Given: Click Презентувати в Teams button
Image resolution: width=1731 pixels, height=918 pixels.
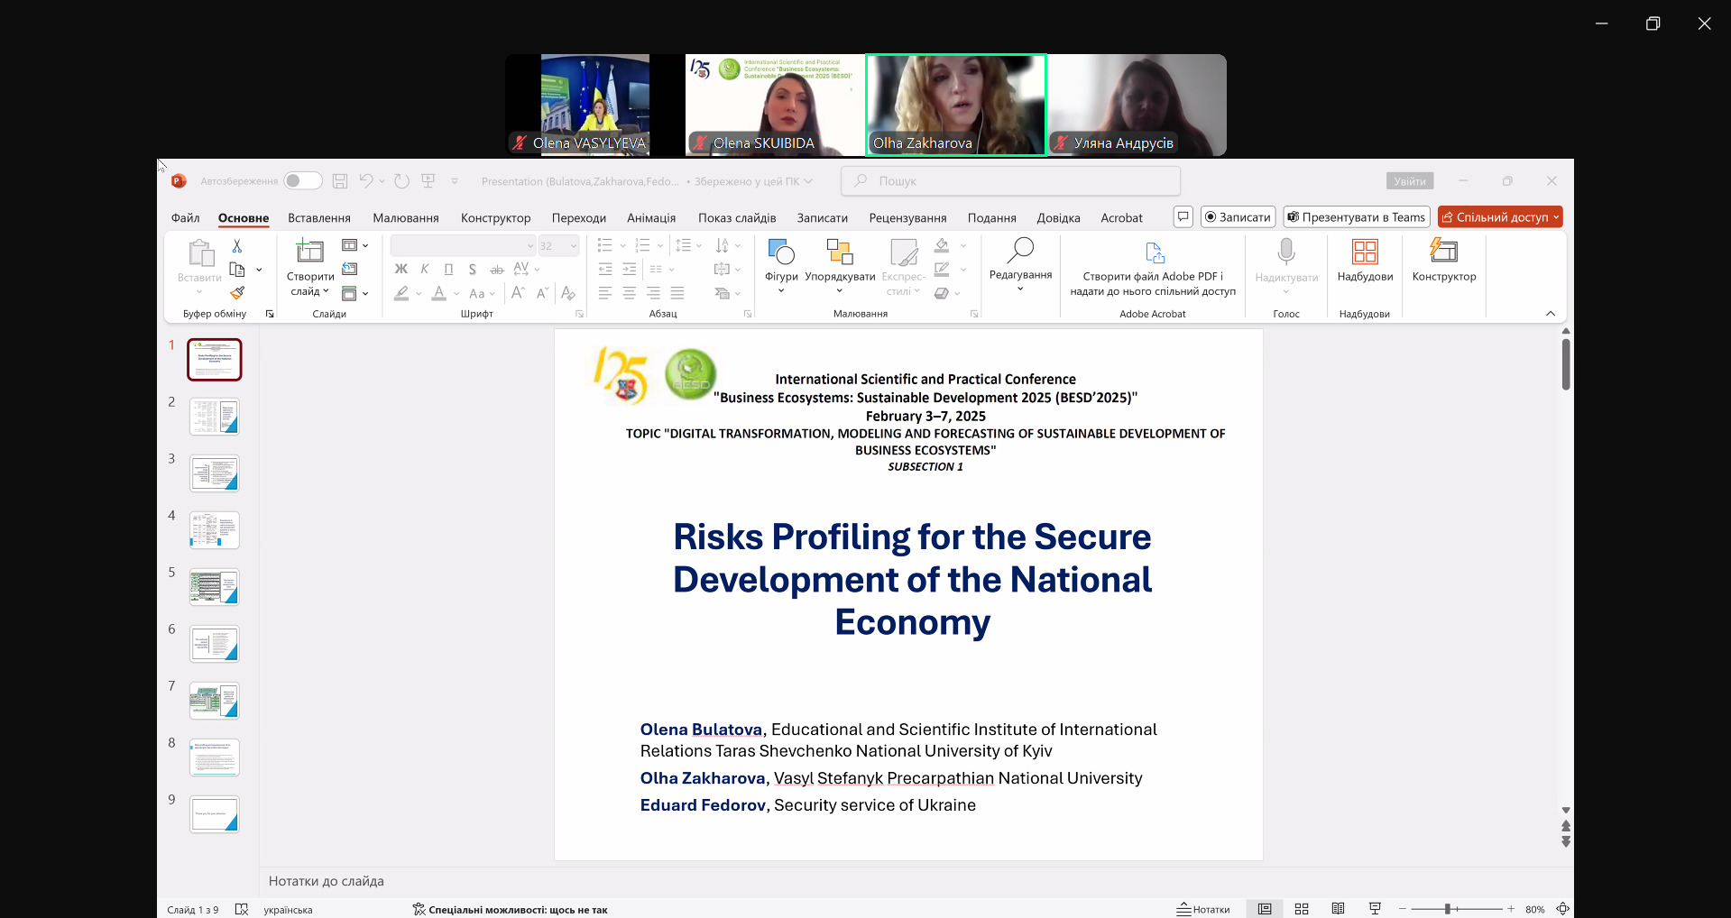Looking at the screenshot, I should point(1357,217).
